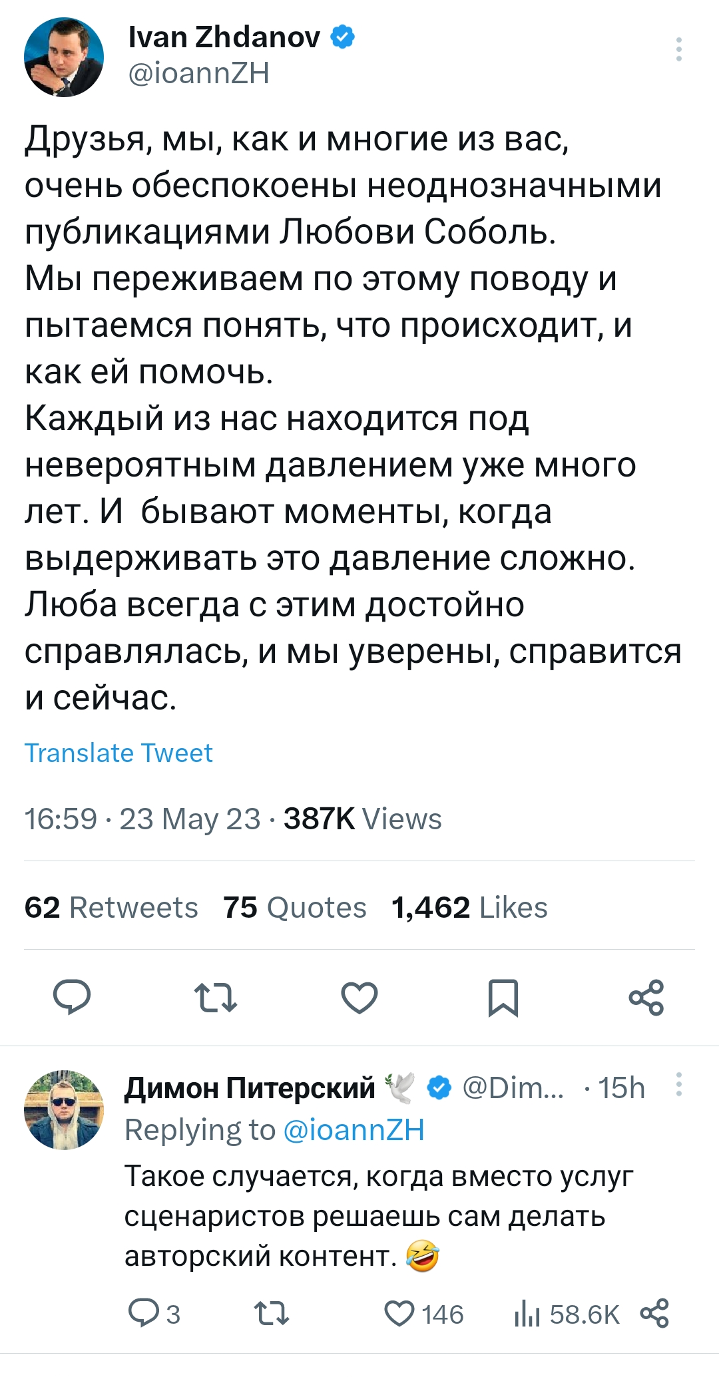Viewport: 719px width, 1377px height.
Task: Retweet the main tweet by Ivan Zhdanov
Action: [x=215, y=998]
